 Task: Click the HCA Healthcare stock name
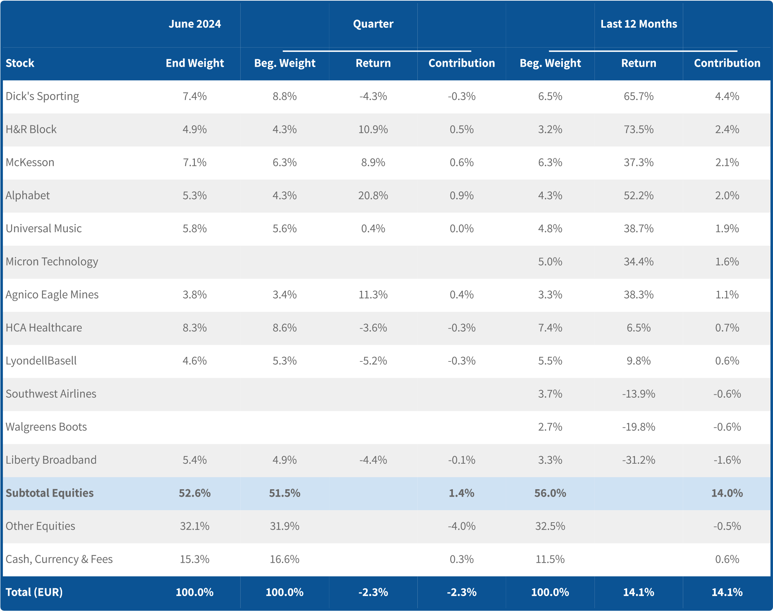pyautogui.click(x=44, y=328)
